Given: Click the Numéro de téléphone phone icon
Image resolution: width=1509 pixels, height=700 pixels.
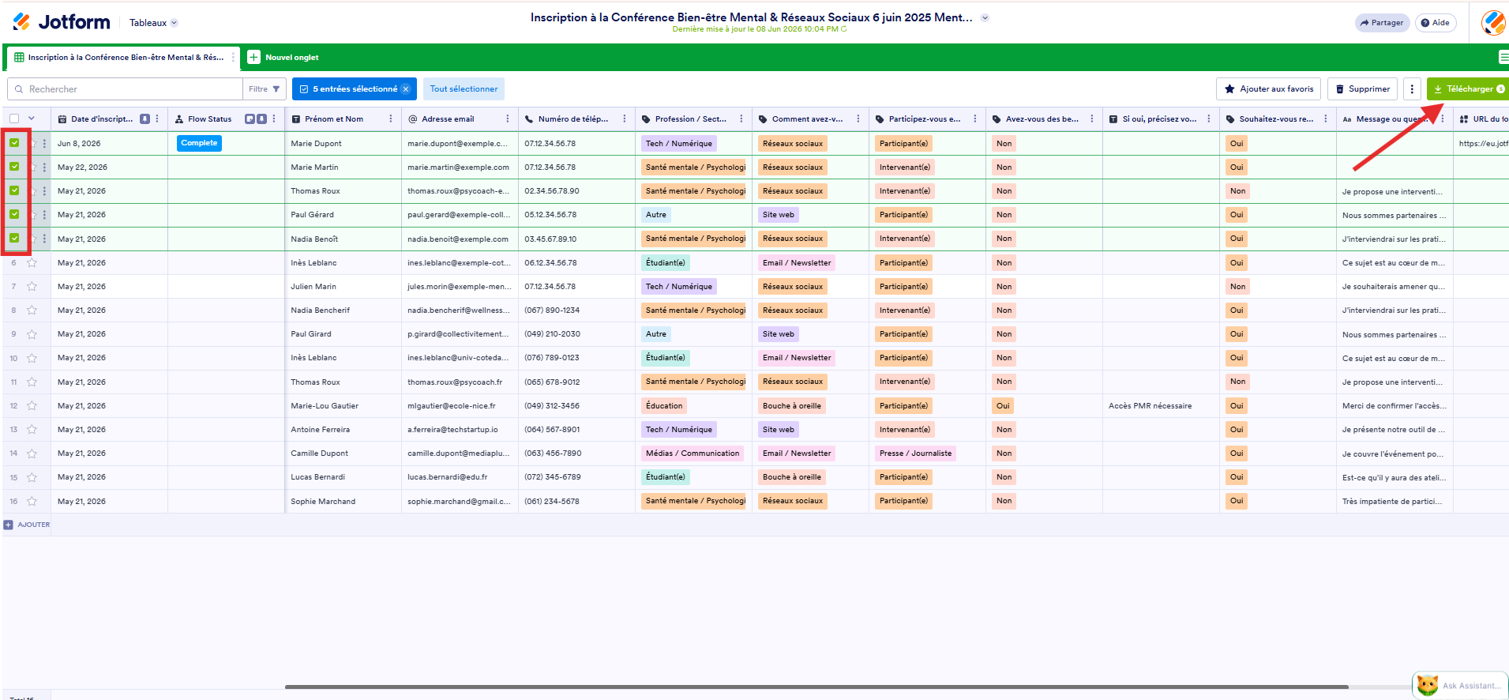Looking at the screenshot, I should 529,119.
